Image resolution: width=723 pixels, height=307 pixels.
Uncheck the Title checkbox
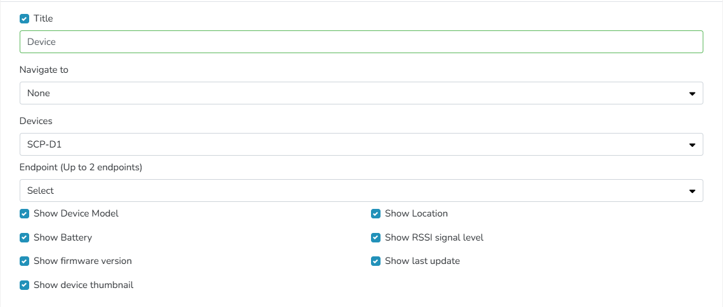point(24,19)
